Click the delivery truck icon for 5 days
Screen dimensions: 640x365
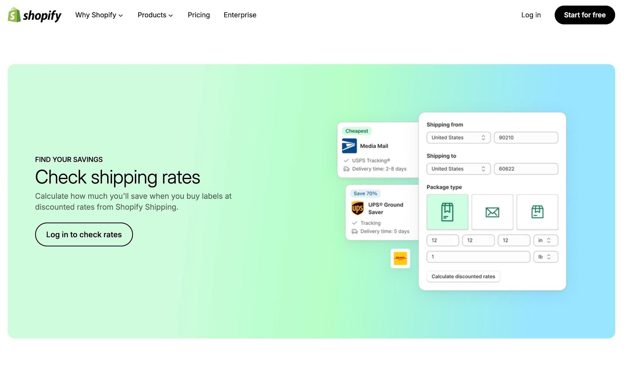coord(354,232)
